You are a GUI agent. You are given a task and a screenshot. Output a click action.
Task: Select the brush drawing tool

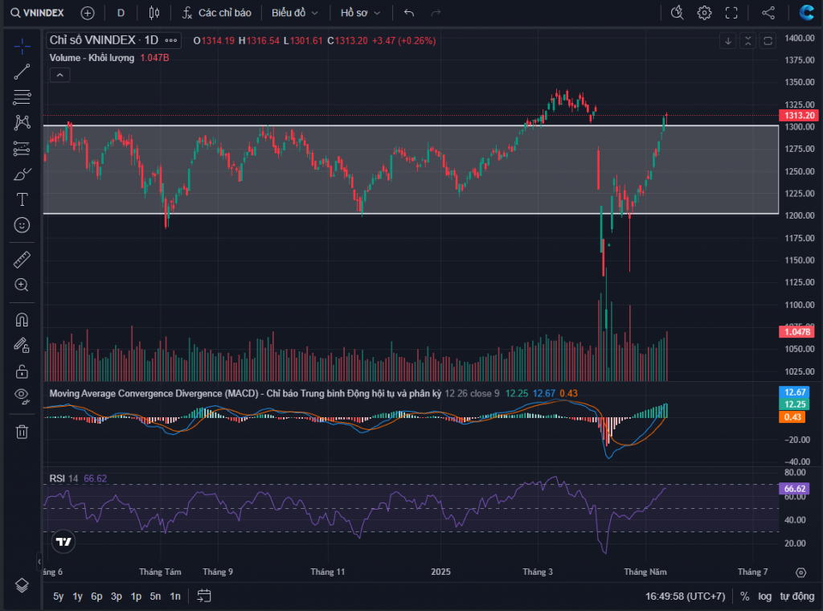pyautogui.click(x=22, y=174)
